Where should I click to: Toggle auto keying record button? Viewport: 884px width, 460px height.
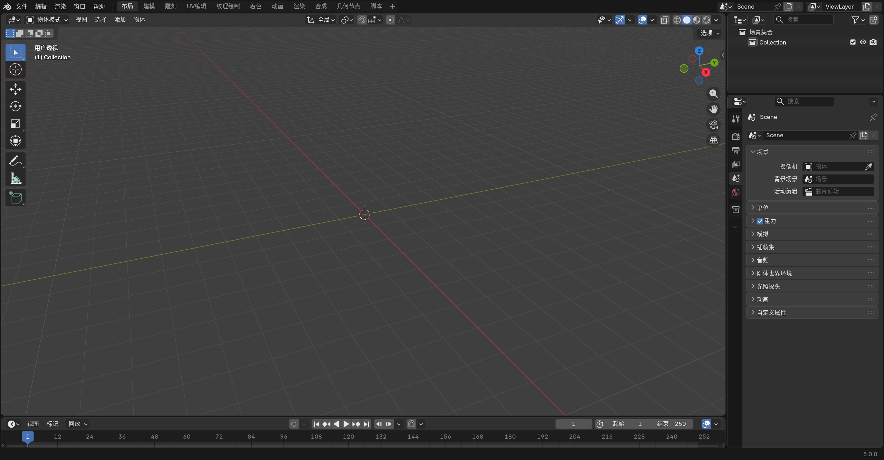(x=294, y=424)
